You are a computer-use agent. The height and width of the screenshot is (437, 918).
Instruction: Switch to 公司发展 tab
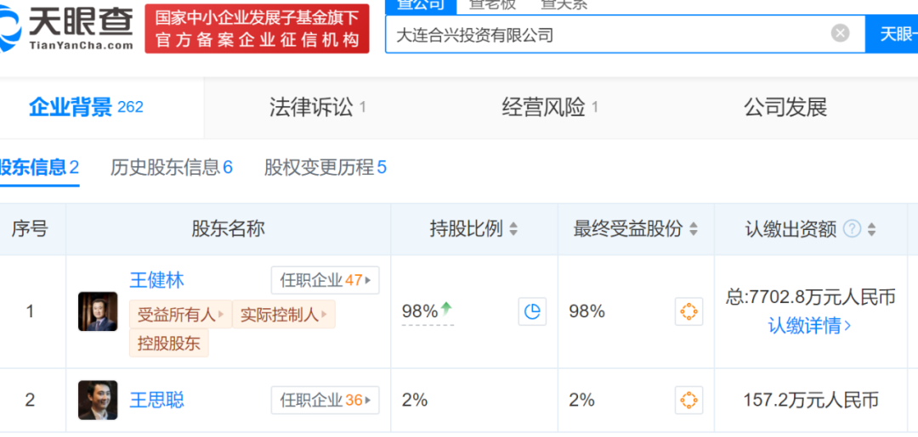pos(785,108)
